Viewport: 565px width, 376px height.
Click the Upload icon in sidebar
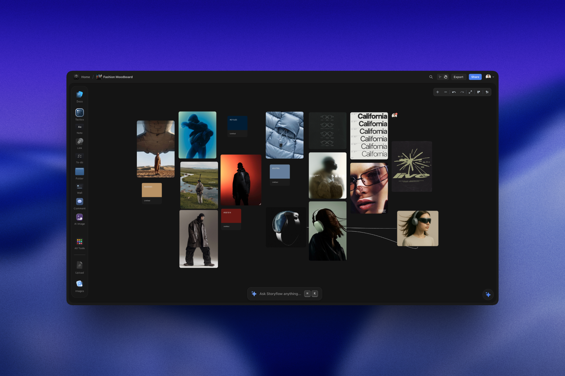[x=79, y=265]
